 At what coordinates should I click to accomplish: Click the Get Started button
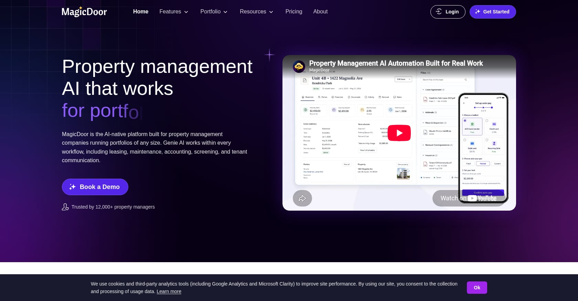(x=493, y=12)
